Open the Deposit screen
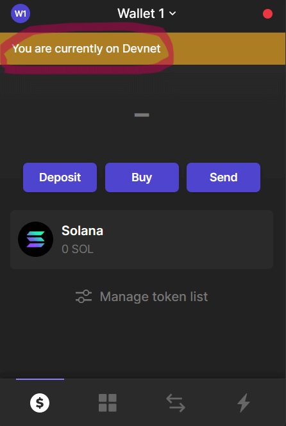 click(x=60, y=177)
